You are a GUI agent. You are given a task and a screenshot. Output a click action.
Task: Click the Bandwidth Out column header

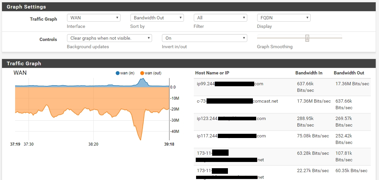349,73
